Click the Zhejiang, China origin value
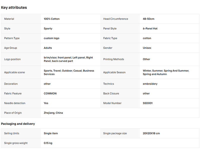This screenshot has width=200, height=149. 53,113
